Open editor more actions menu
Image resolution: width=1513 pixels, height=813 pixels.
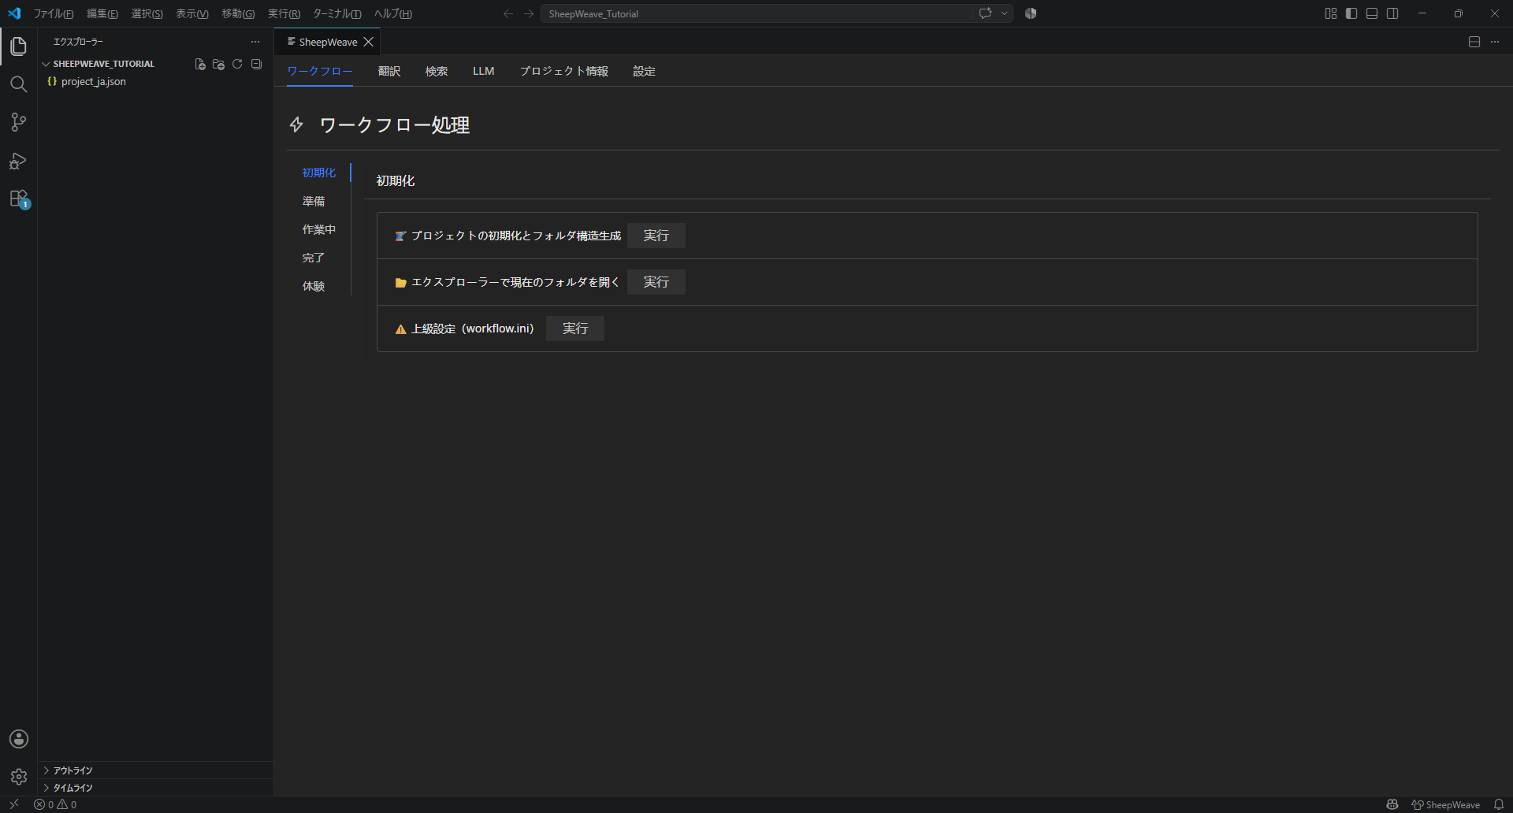coord(1495,42)
